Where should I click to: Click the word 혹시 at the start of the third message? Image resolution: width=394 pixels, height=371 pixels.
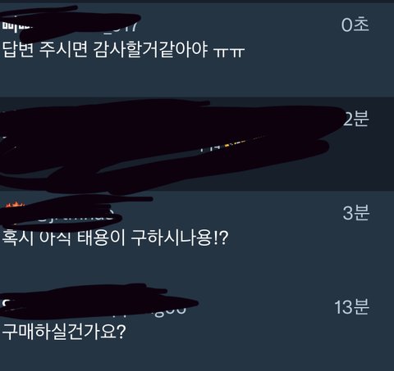click(x=18, y=238)
